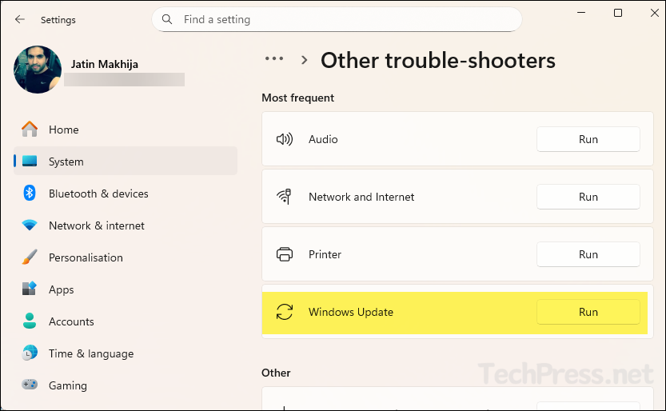Go back using the back arrow
Viewport: 666px width, 411px height.
click(20, 19)
